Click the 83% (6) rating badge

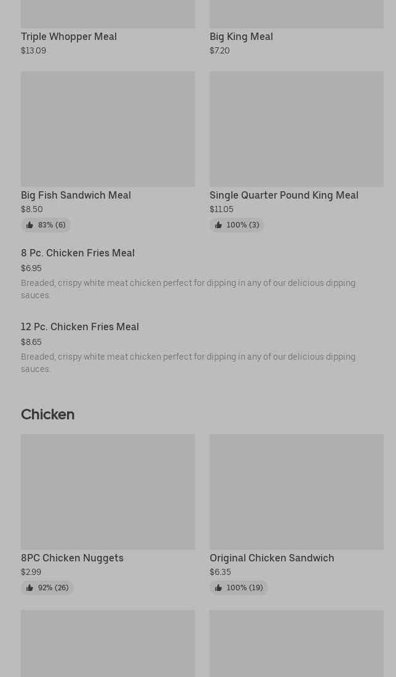pyautogui.click(x=46, y=225)
